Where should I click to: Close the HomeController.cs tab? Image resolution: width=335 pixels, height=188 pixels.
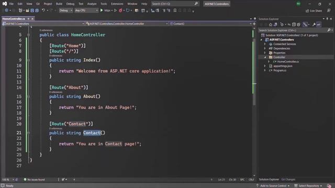click(x=32, y=19)
